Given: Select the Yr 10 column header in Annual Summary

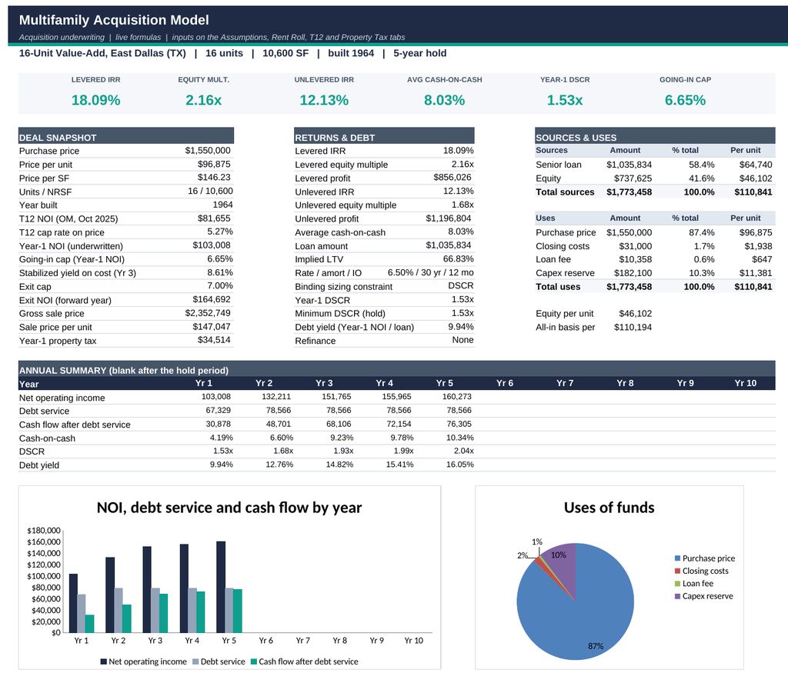Looking at the screenshot, I should [745, 383].
